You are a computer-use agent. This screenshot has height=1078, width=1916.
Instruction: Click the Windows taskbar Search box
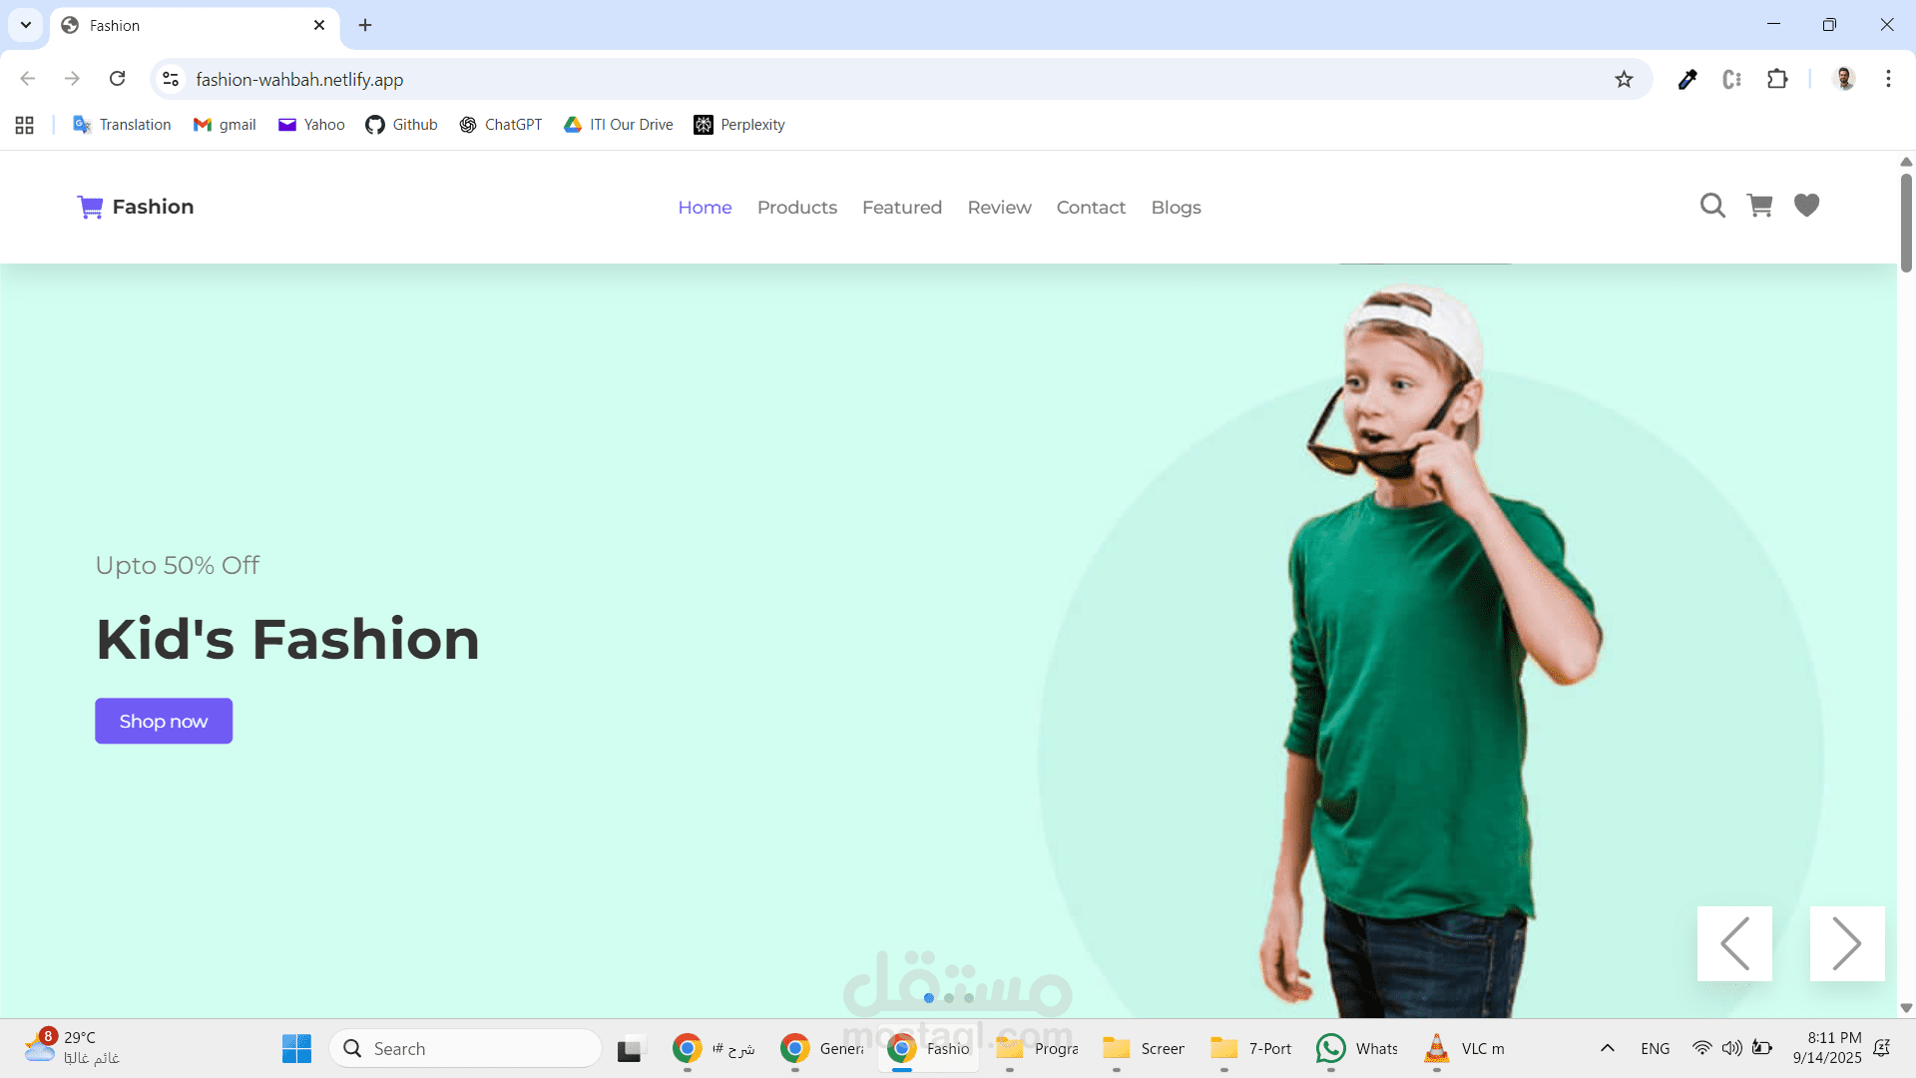point(465,1048)
